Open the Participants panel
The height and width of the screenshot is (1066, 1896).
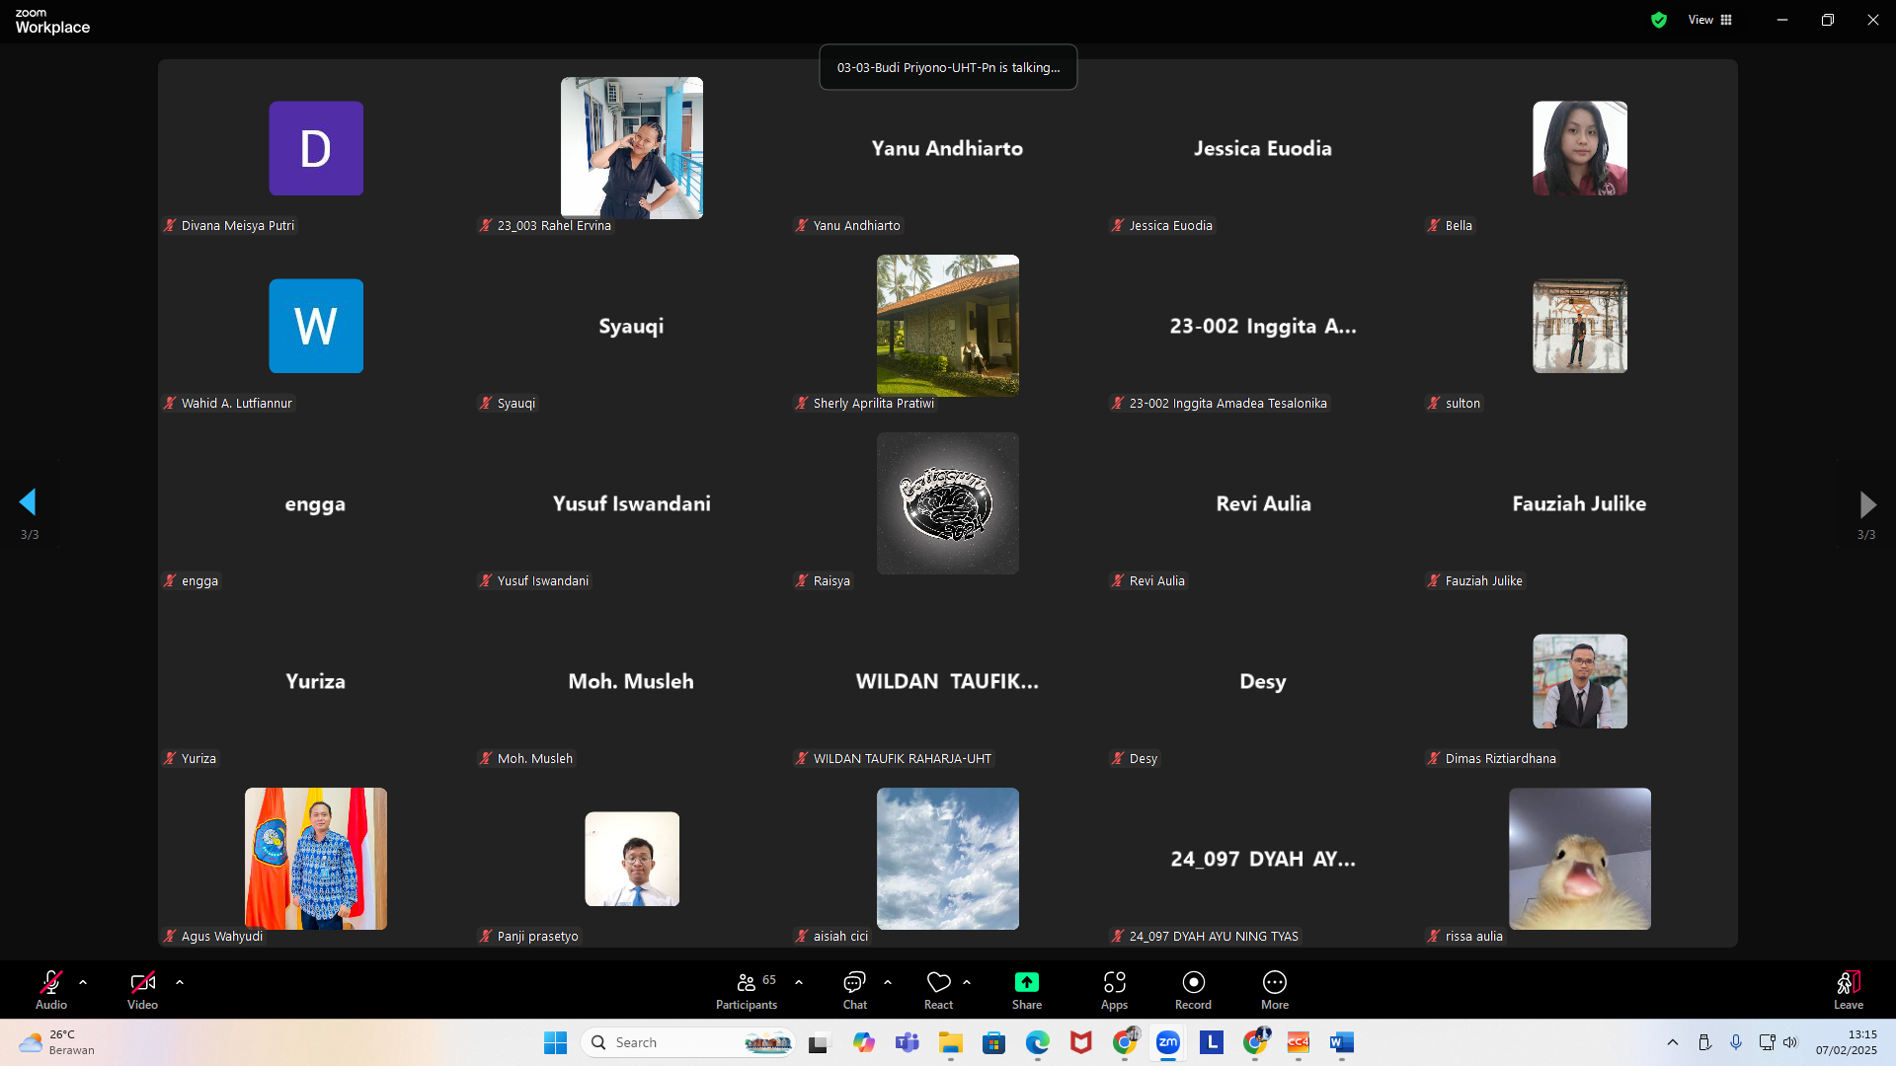coord(747,984)
